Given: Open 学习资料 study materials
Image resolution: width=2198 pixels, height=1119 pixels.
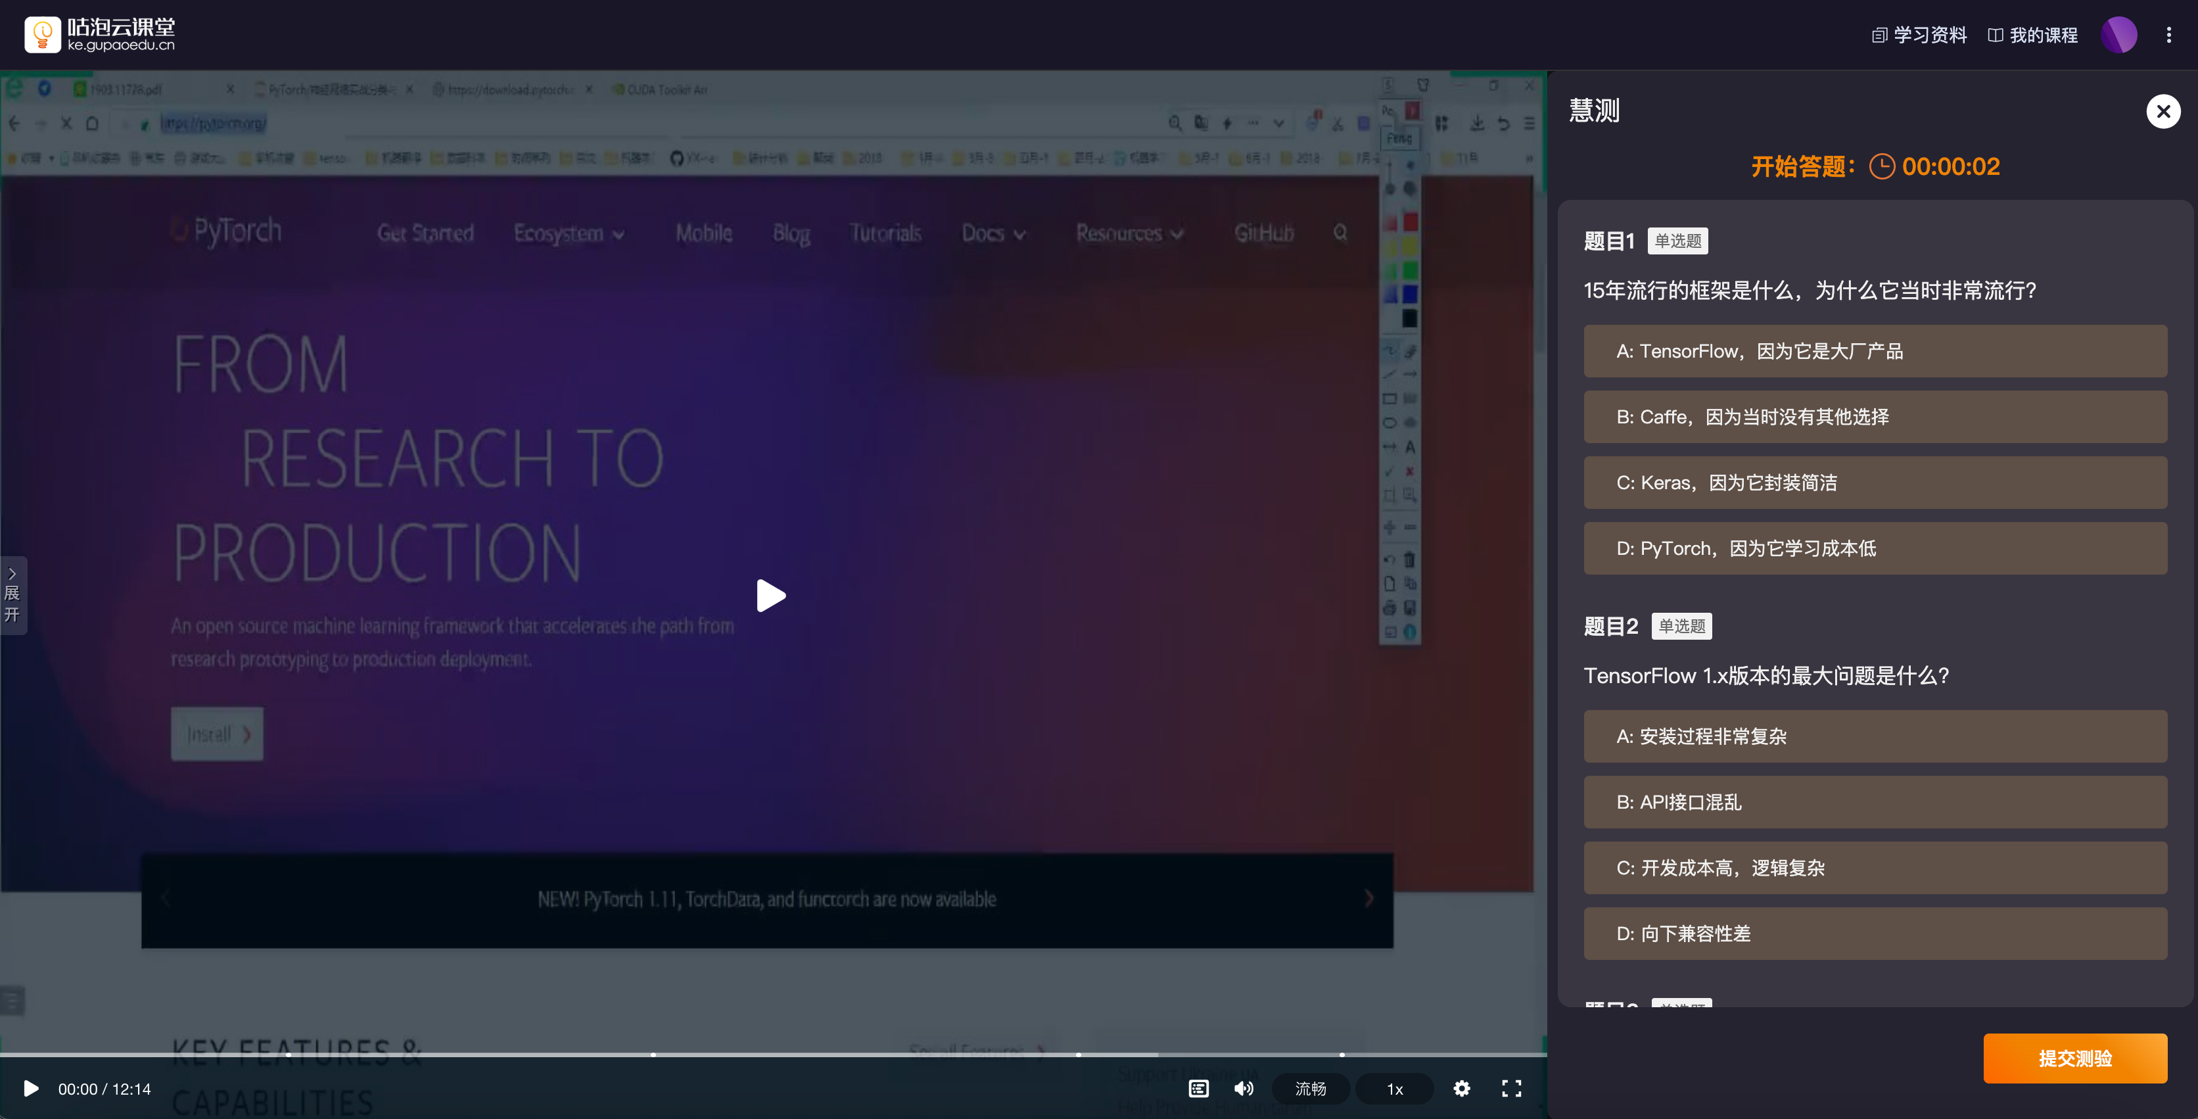Looking at the screenshot, I should click(x=1919, y=35).
